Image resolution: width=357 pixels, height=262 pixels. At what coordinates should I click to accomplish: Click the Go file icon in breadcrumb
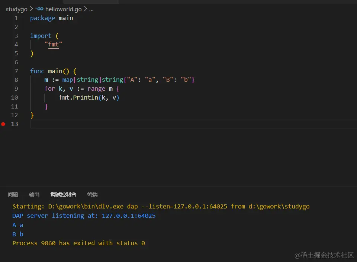pos(40,9)
